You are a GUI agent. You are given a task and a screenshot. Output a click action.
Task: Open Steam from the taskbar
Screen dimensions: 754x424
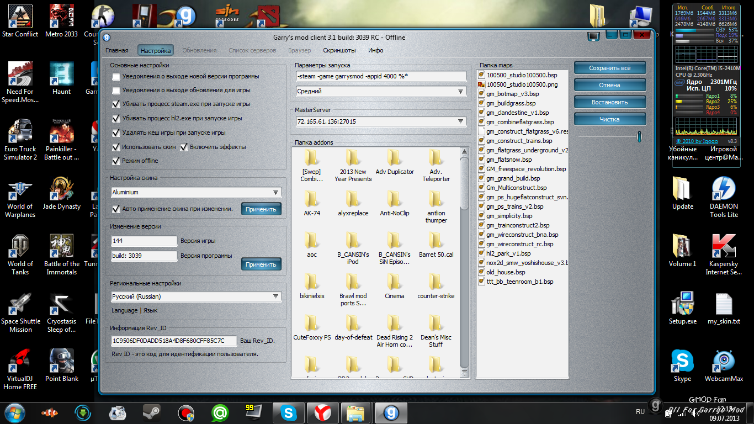point(151,412)
